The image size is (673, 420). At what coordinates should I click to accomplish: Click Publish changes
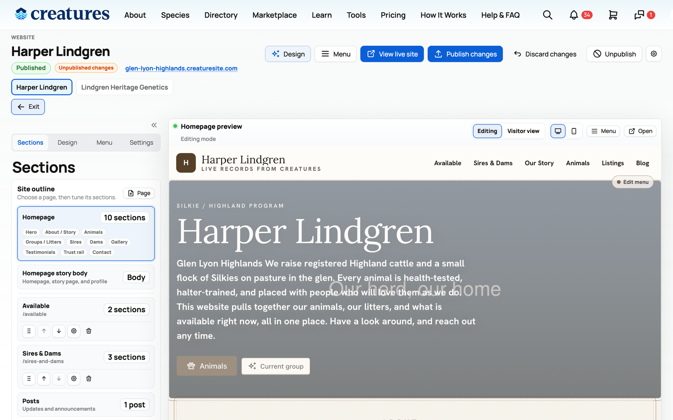(x=465, y=54)
